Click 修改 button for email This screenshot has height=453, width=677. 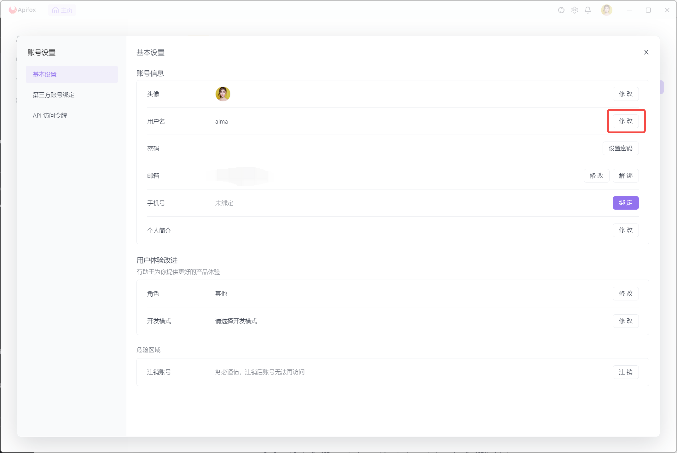[596, 176]
